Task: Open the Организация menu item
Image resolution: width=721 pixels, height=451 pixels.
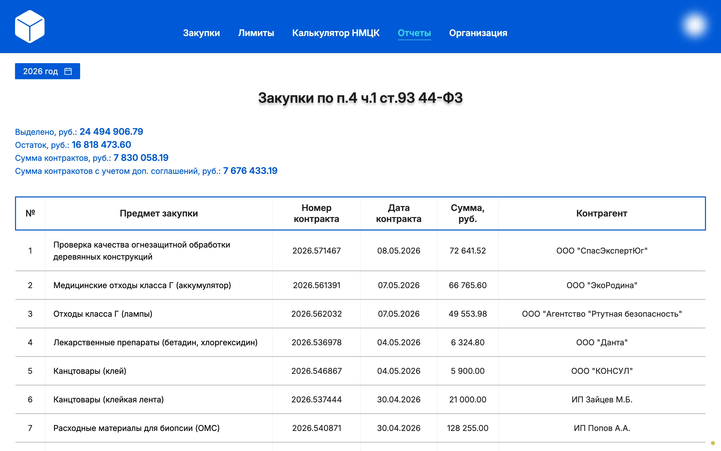Action: (478, 33)
